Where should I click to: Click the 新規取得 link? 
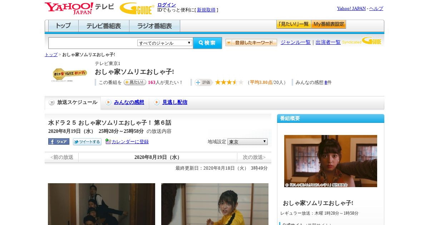pyautogui.click(x=206, y=10)
